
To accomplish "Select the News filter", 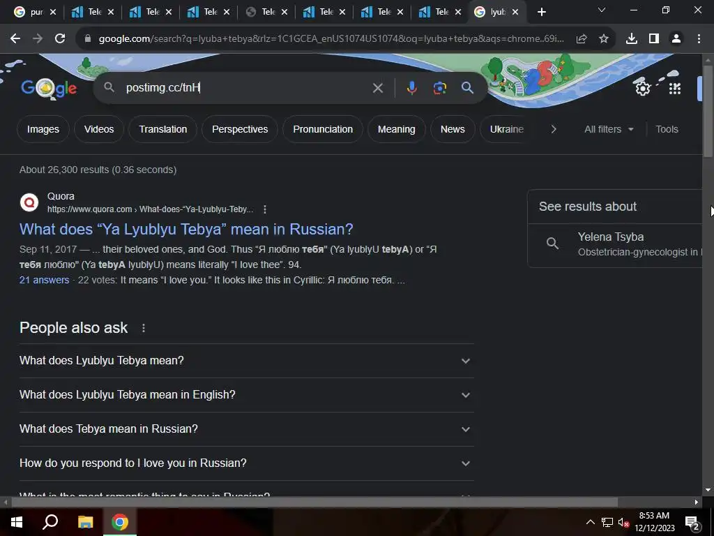I will coord(453,129).
